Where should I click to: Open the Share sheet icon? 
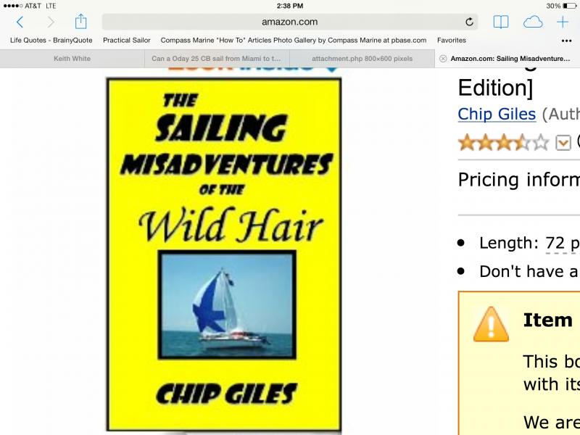pos(80,22)
